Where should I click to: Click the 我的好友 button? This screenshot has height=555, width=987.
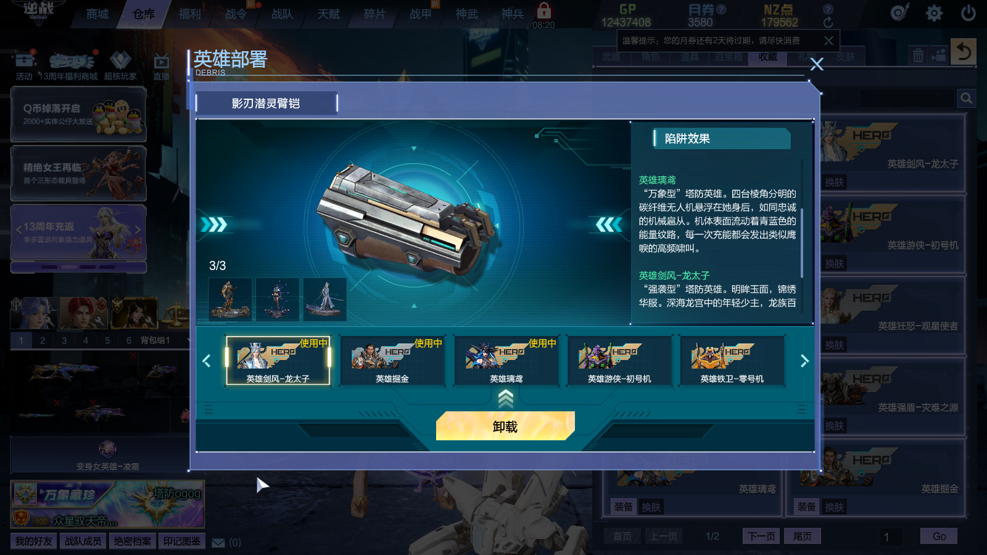34,541
